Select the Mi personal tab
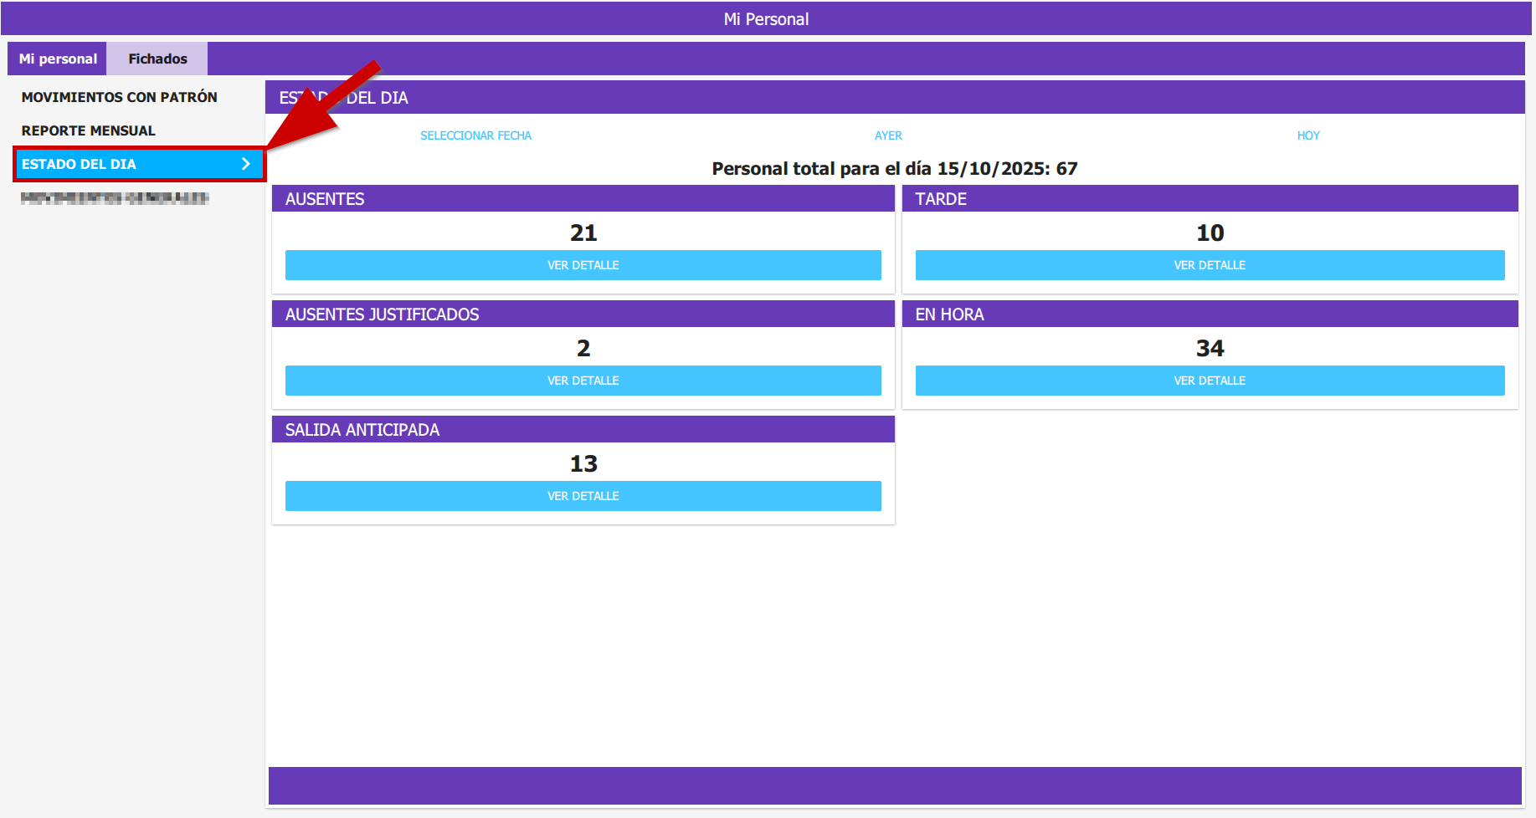Screen dimensions: 1536x818 pyautogui.click(x=58, y=59)
